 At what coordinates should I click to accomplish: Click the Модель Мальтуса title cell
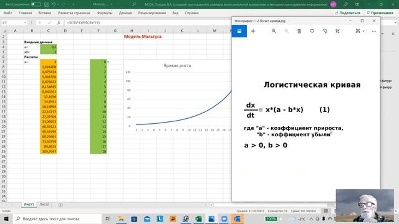[143, 37]
